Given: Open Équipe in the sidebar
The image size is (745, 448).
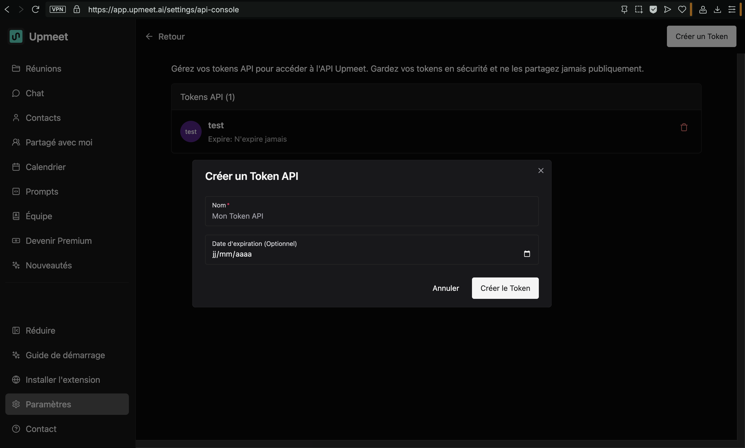Looking at the screenshot, I should [x=67, y=216].
